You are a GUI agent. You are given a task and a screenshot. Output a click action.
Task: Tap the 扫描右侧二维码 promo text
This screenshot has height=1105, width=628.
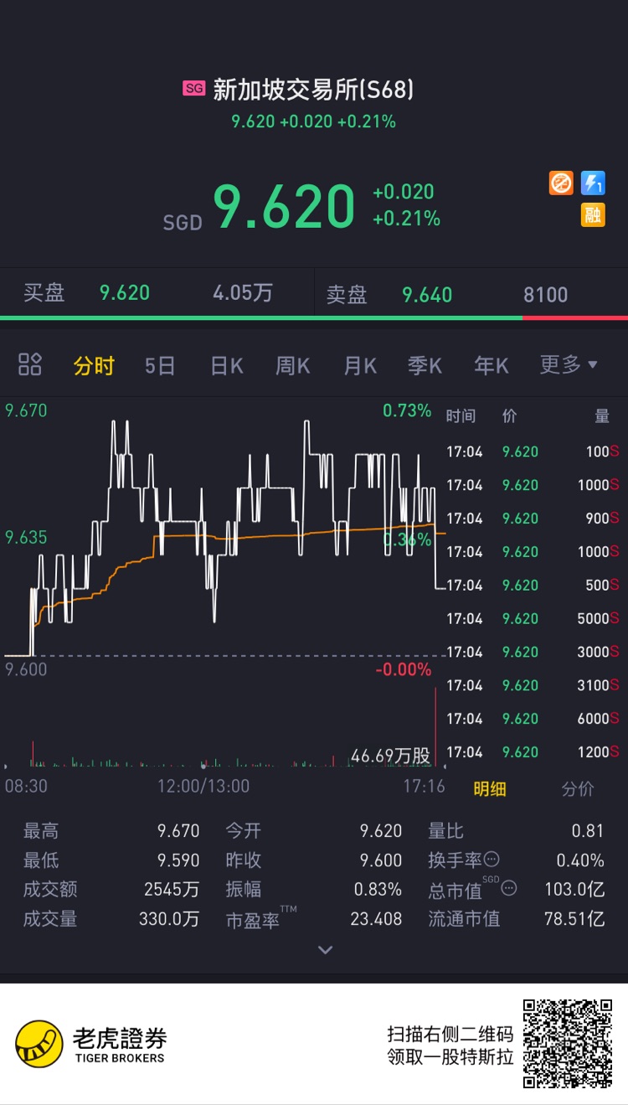click(x=450, y=1033)
